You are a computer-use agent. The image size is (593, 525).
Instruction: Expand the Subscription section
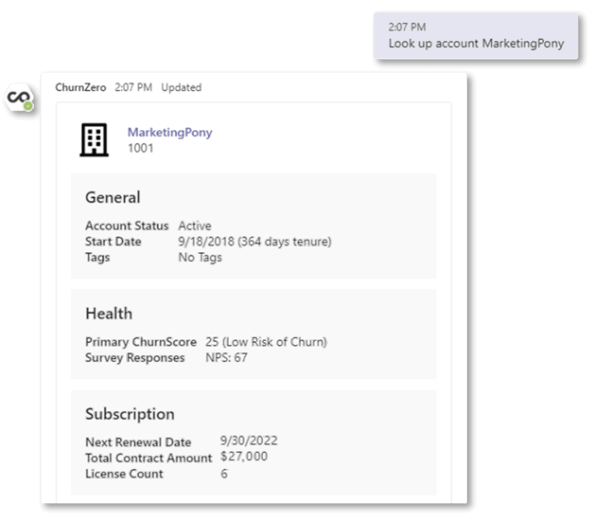click(130, 414)
